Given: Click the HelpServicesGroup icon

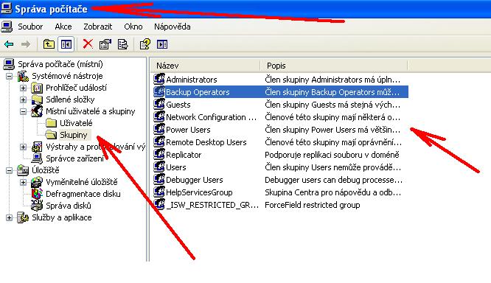Looking at the screenshot, I should (159, 192).
